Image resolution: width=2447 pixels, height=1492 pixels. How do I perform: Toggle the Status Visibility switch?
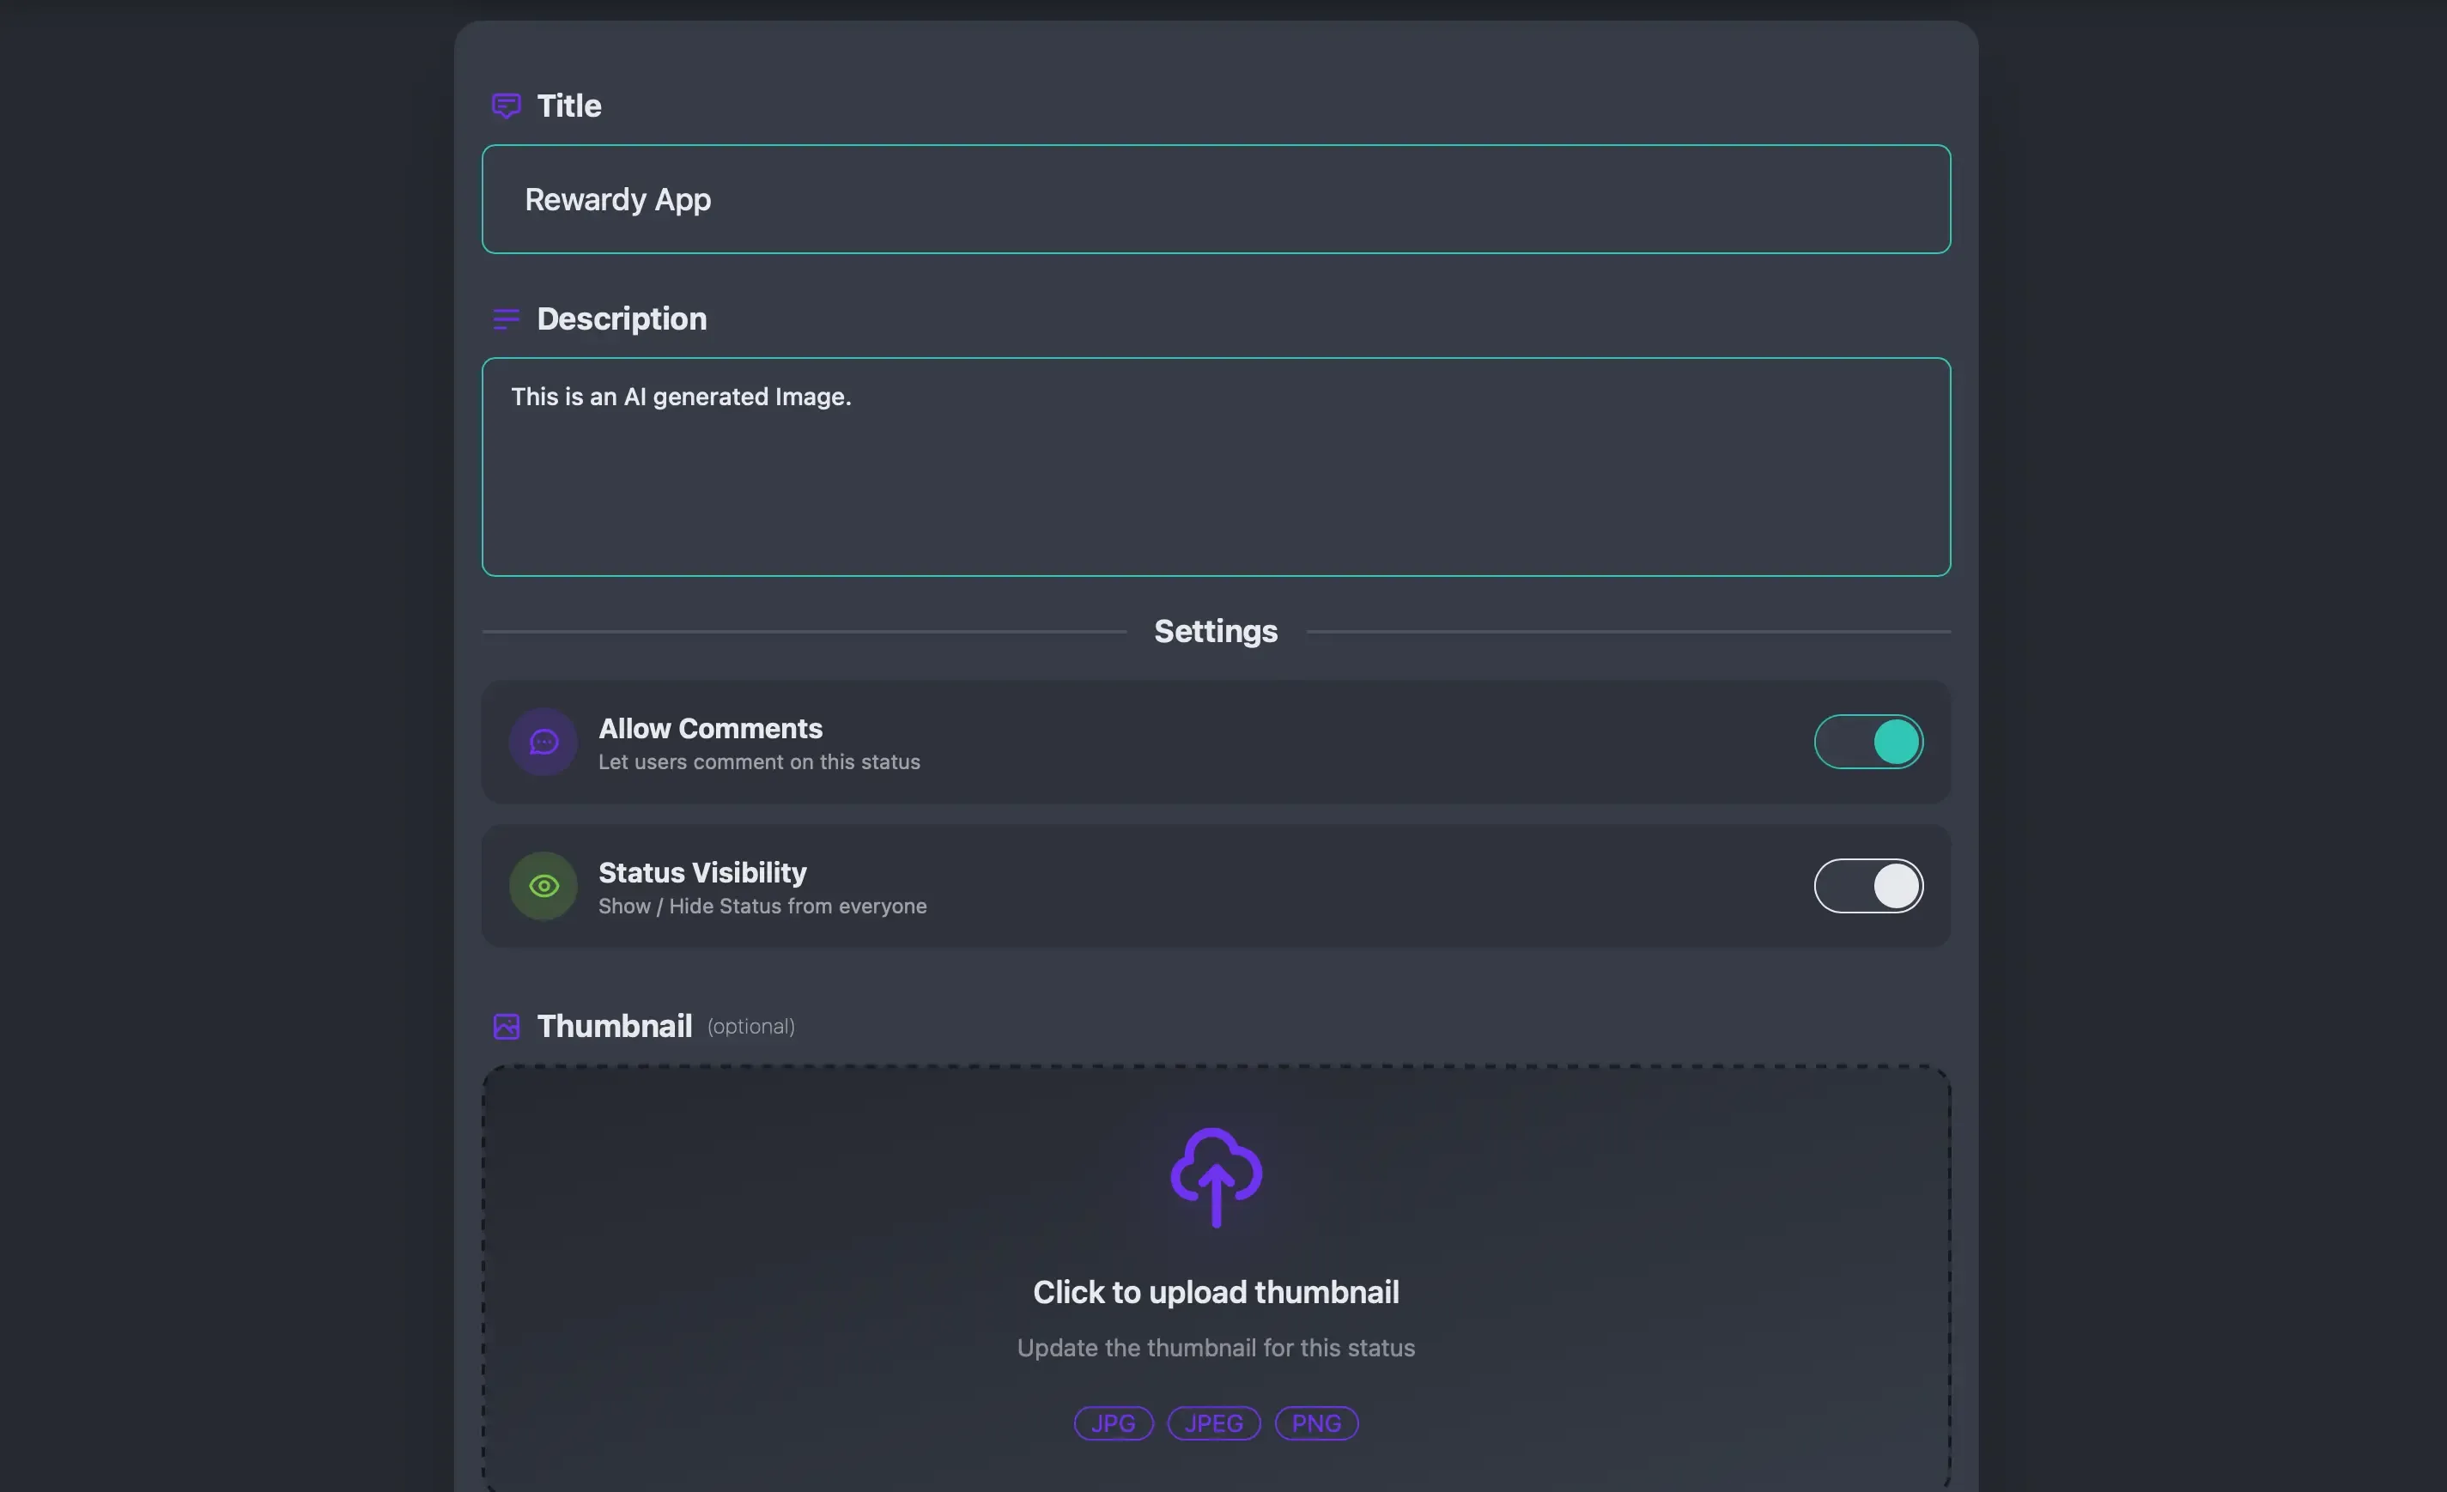[1868, 885]
